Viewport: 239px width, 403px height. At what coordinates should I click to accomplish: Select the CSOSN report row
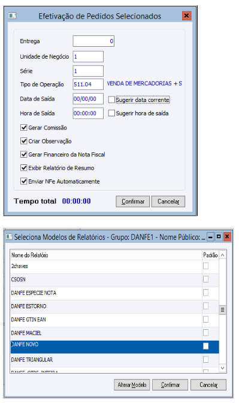(115, 279)
